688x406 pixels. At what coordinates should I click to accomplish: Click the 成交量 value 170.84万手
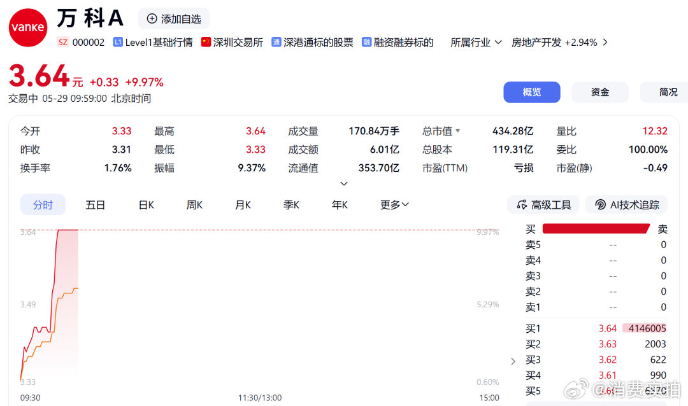click(x=374, y=131)
